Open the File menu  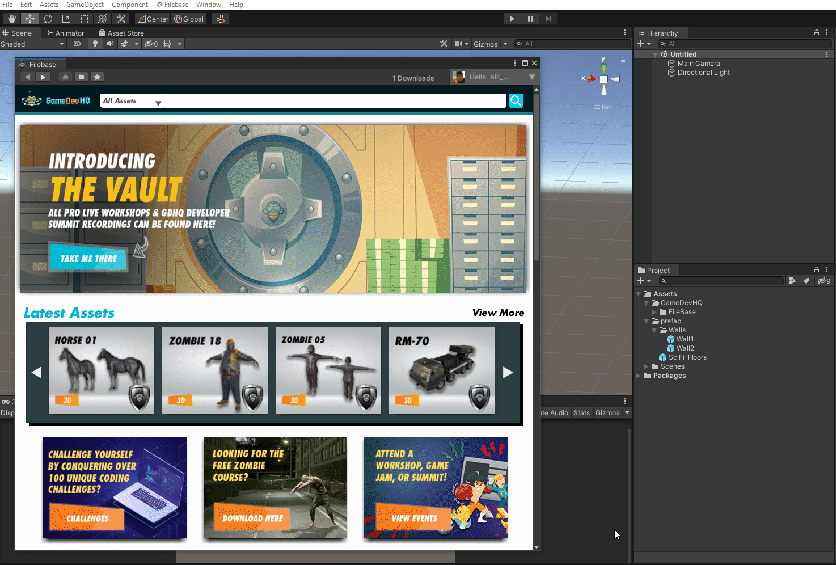[x=7, y=5]
